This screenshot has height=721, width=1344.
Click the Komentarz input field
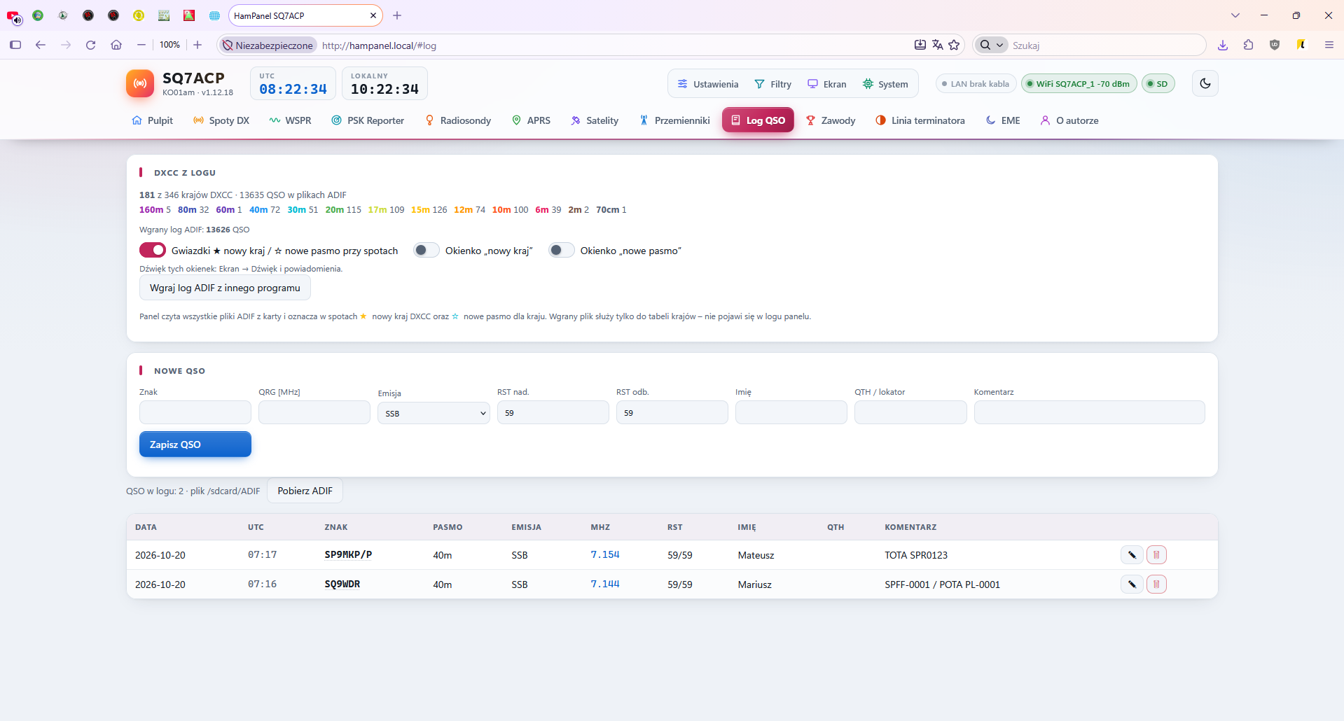tap(1089, 412)
